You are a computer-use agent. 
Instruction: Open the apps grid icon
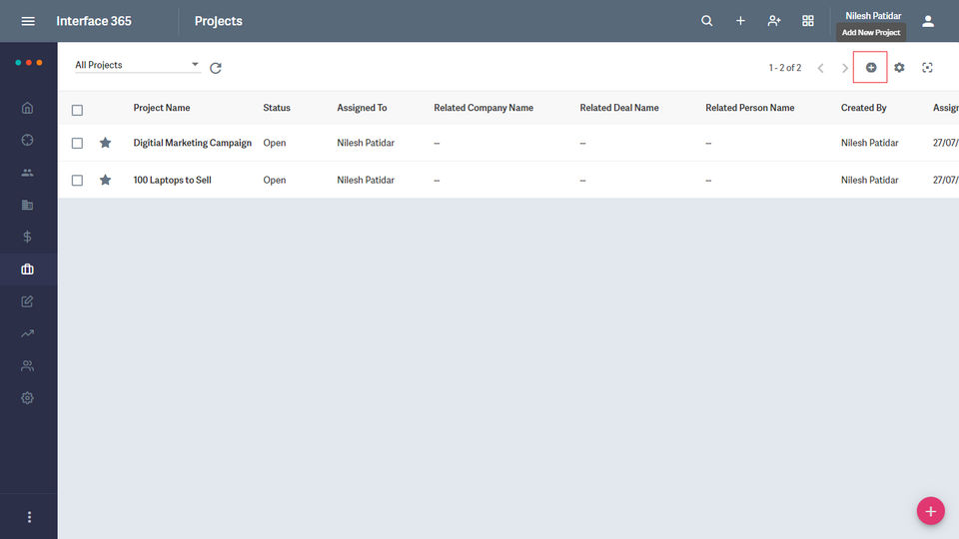coord(808,21)
